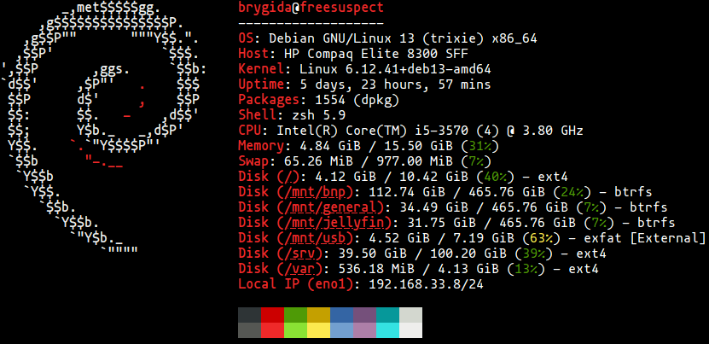Click the freesuspect hostname

(x=342, y=7)
